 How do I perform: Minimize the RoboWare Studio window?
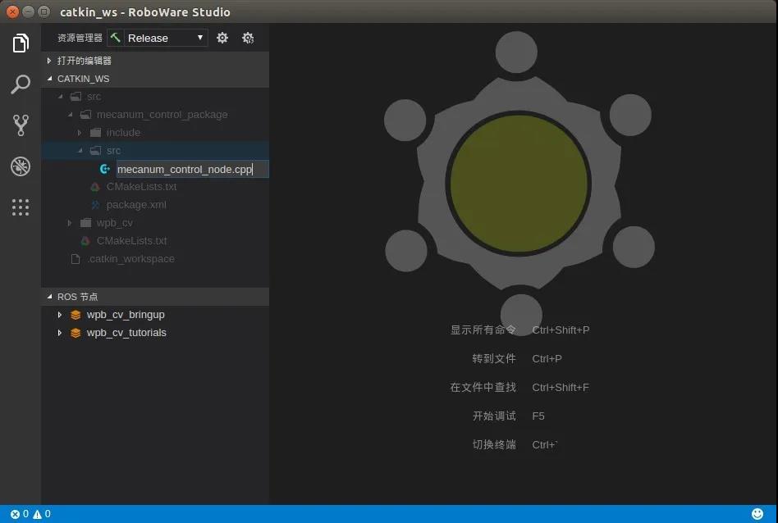[28, 11]
